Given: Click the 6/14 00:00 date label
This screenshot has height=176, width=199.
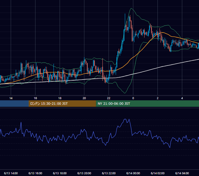Looking at the screenshot, I should (133, 173).
